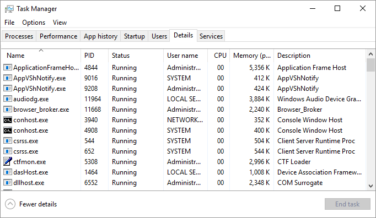This screenshot has width=376, height=218.
Task: Click PID value 11964
Action: click(93, 99)
